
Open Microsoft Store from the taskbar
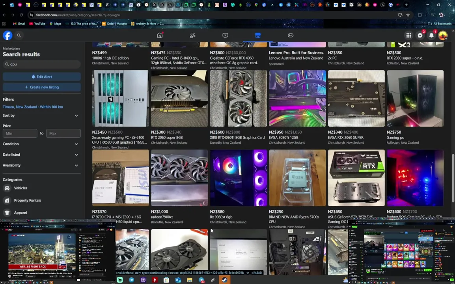[166, 280]
